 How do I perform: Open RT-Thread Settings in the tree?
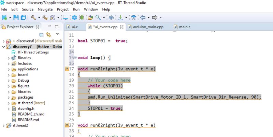click(33, 52)
